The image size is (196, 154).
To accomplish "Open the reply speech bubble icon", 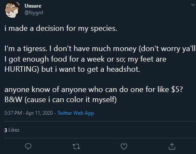I will click(x=28, y=146).
